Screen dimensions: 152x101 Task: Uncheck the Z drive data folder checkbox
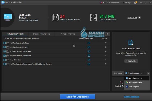[5, 60]
